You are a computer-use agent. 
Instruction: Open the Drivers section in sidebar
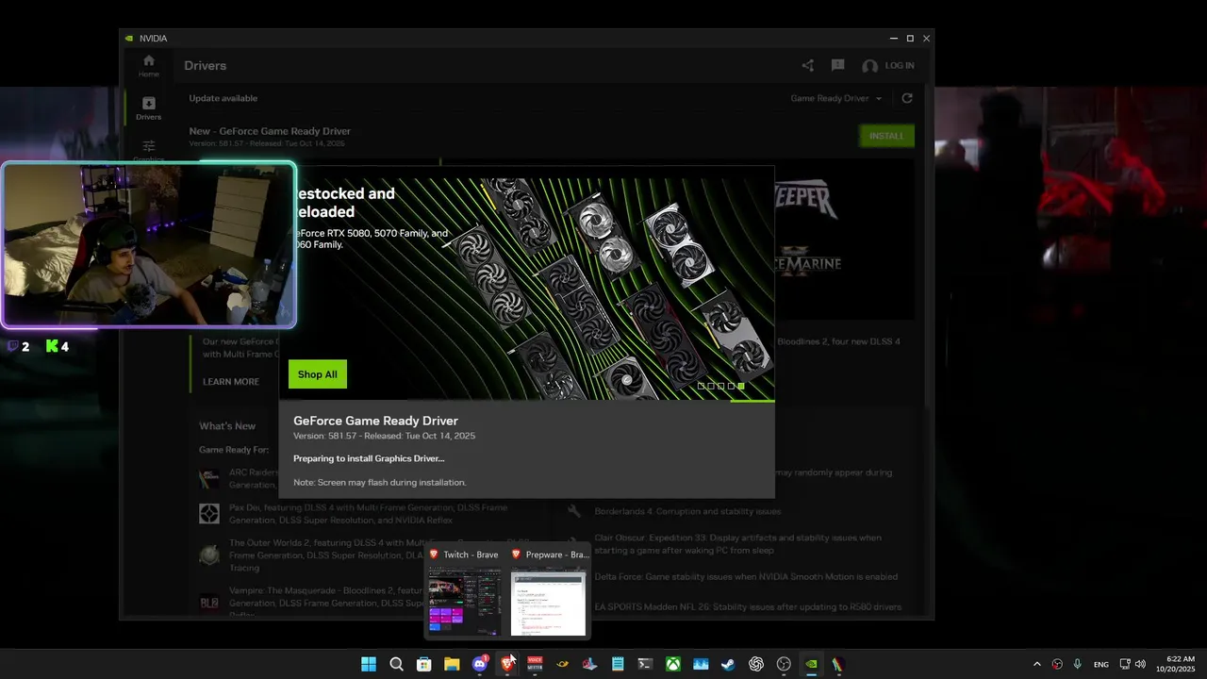148,108
